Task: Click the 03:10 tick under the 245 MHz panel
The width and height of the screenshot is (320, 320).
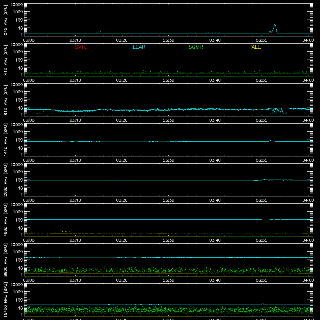Action: click(x=75, y=40)
